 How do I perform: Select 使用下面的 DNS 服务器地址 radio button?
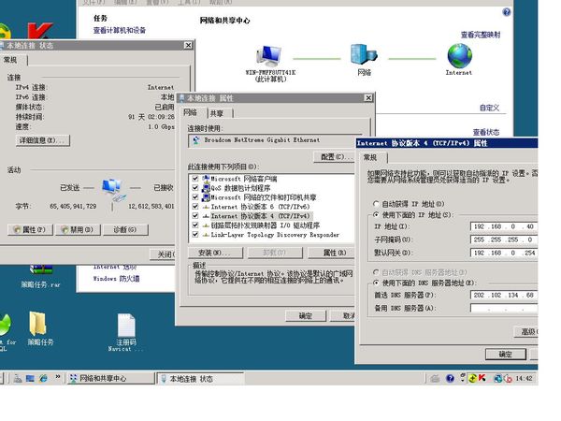(376, 283)
